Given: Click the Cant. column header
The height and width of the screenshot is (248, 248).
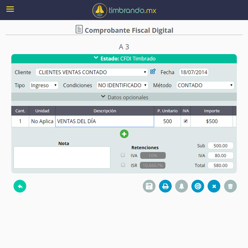Looking at the screenshot, I should pos(20,111).
